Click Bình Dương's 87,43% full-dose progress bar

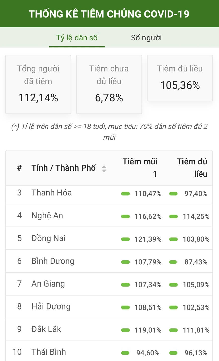(x=173, y=262)
